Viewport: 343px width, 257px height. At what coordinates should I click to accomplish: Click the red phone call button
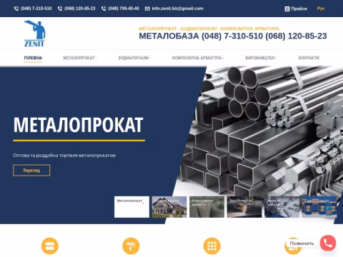[328, 243]
